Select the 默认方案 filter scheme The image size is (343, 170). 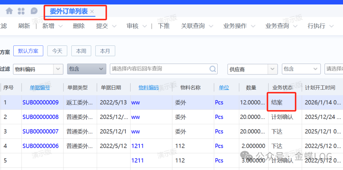[28, 51]
